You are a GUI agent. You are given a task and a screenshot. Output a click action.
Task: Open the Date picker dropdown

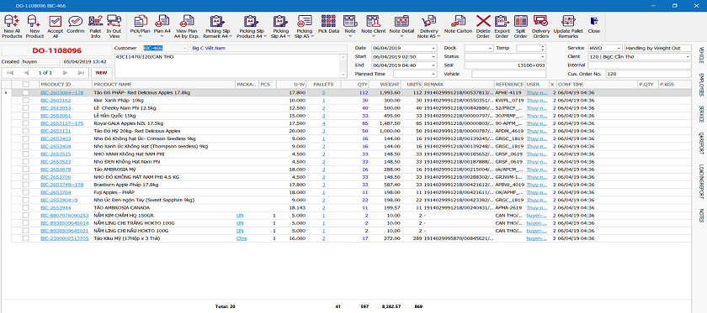(433, 48)
